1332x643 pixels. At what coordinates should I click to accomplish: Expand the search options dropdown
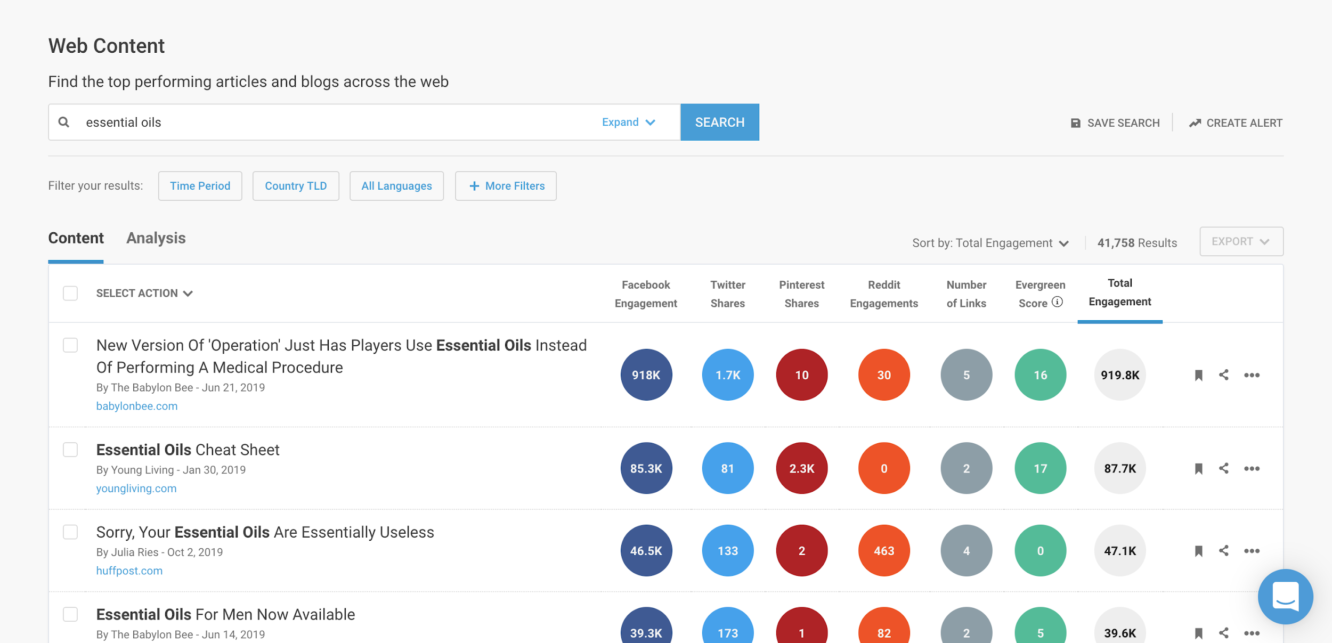[629, 122]
